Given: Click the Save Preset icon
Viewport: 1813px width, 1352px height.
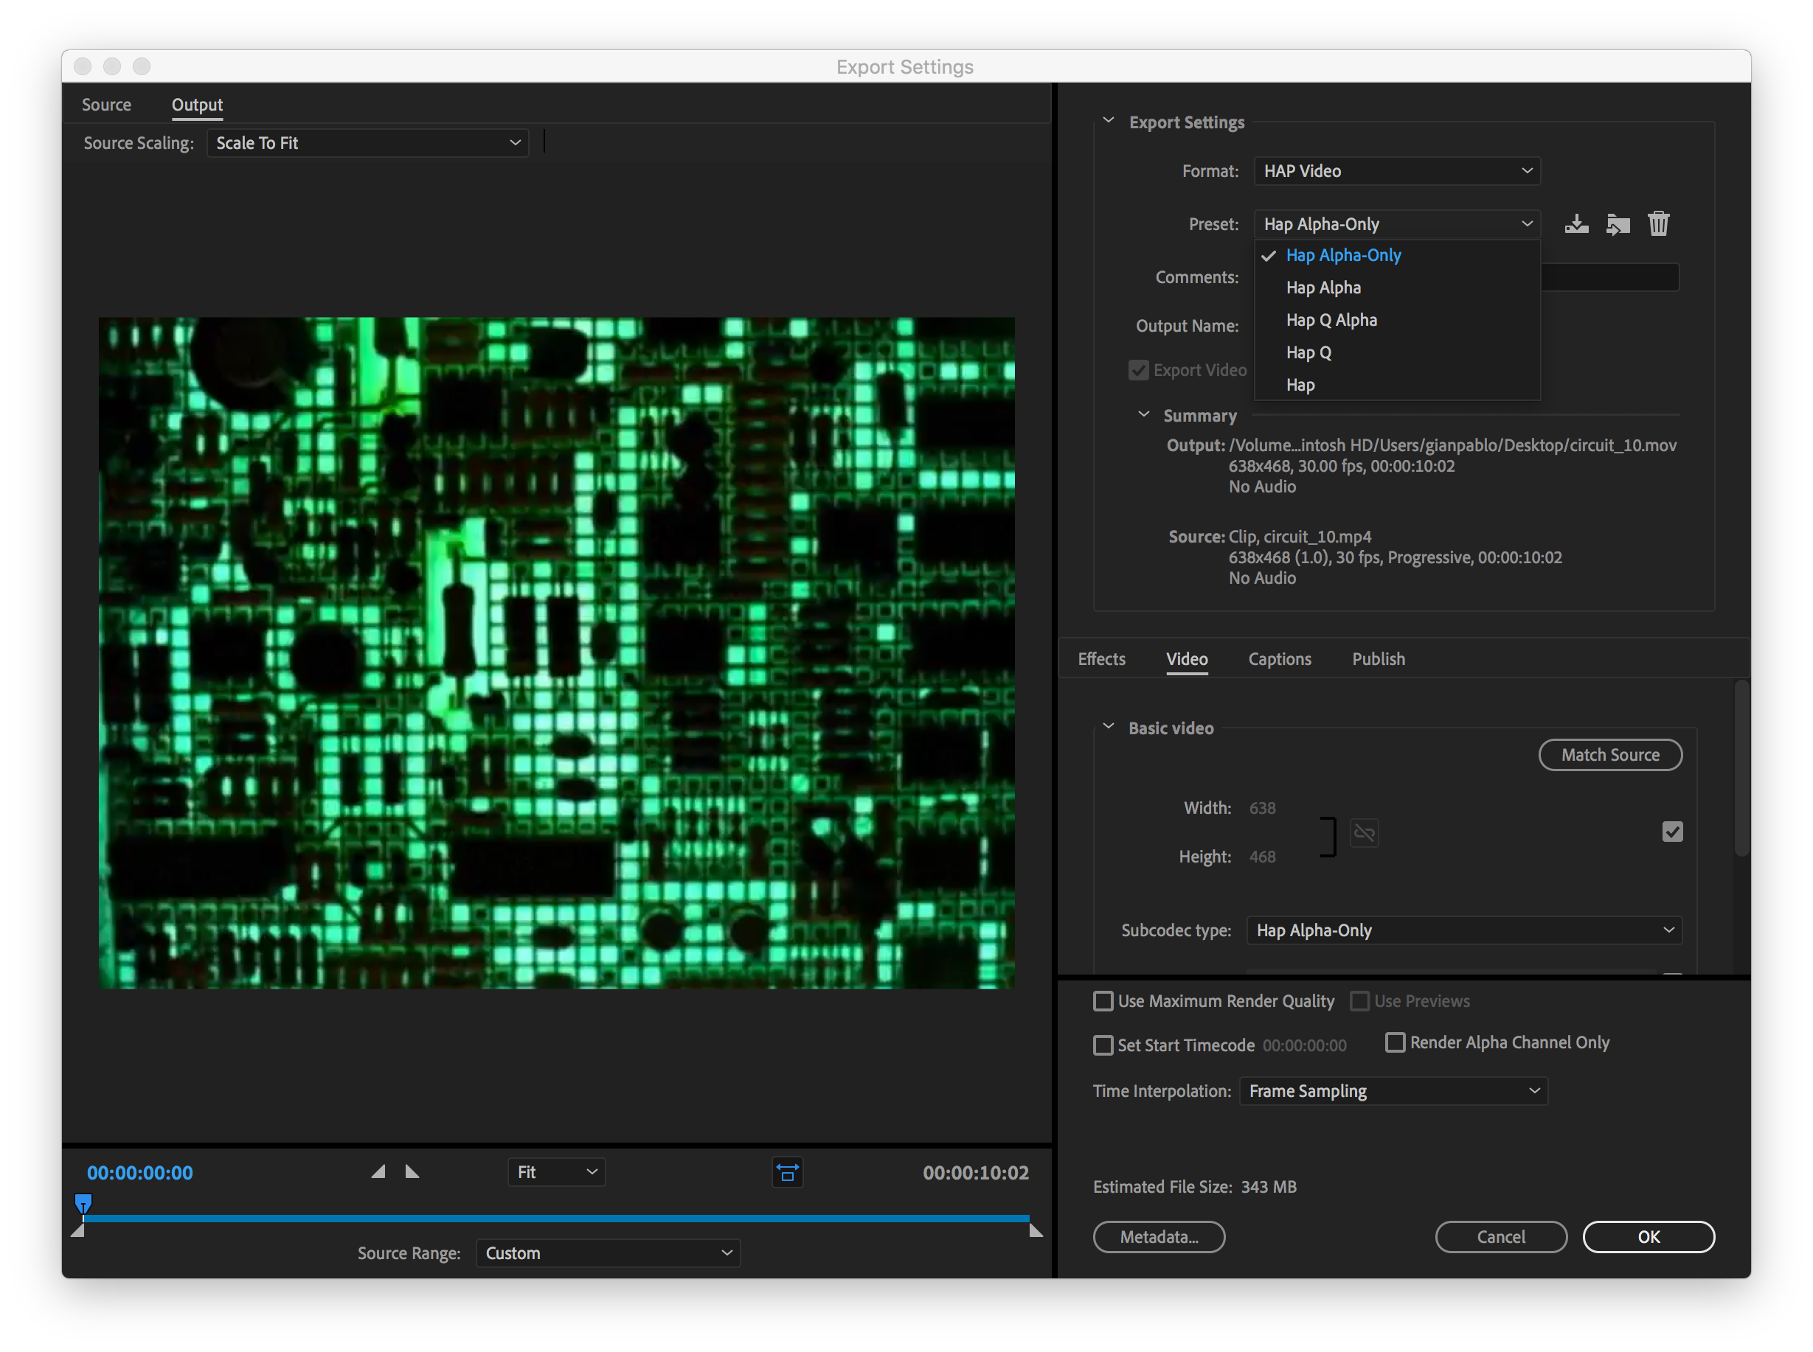Looking at the screenshot, I should click(x=1575, y=224).
